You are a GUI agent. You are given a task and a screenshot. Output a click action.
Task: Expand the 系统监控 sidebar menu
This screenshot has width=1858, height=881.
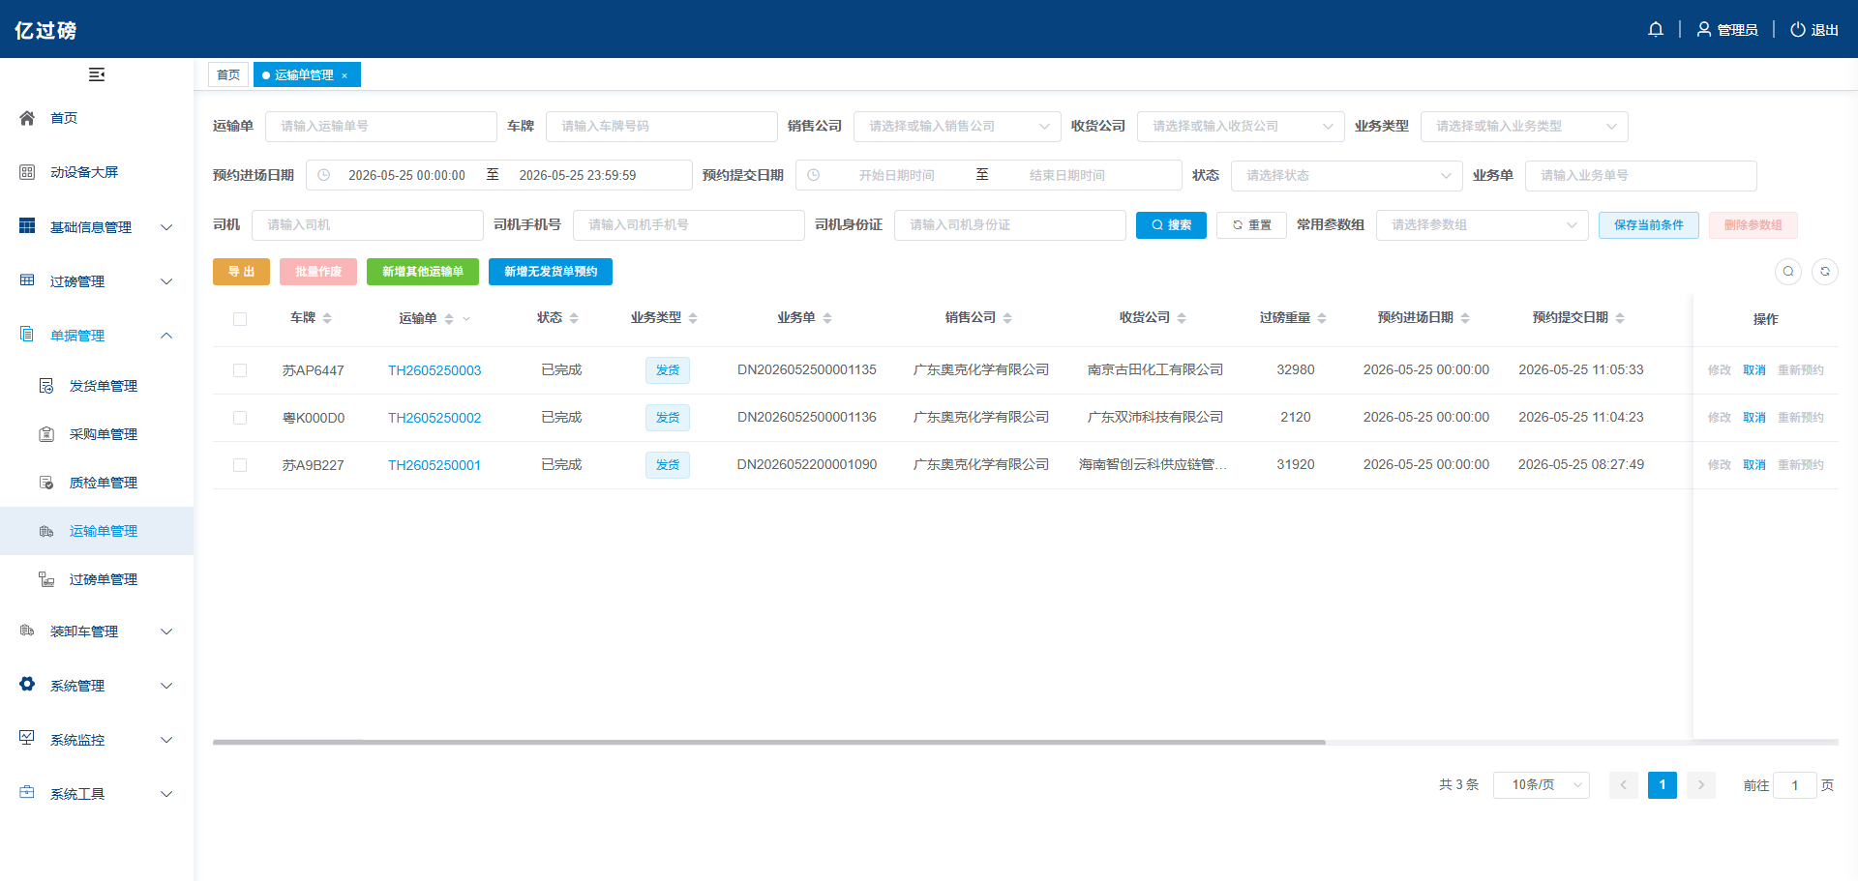coord(97,740)
